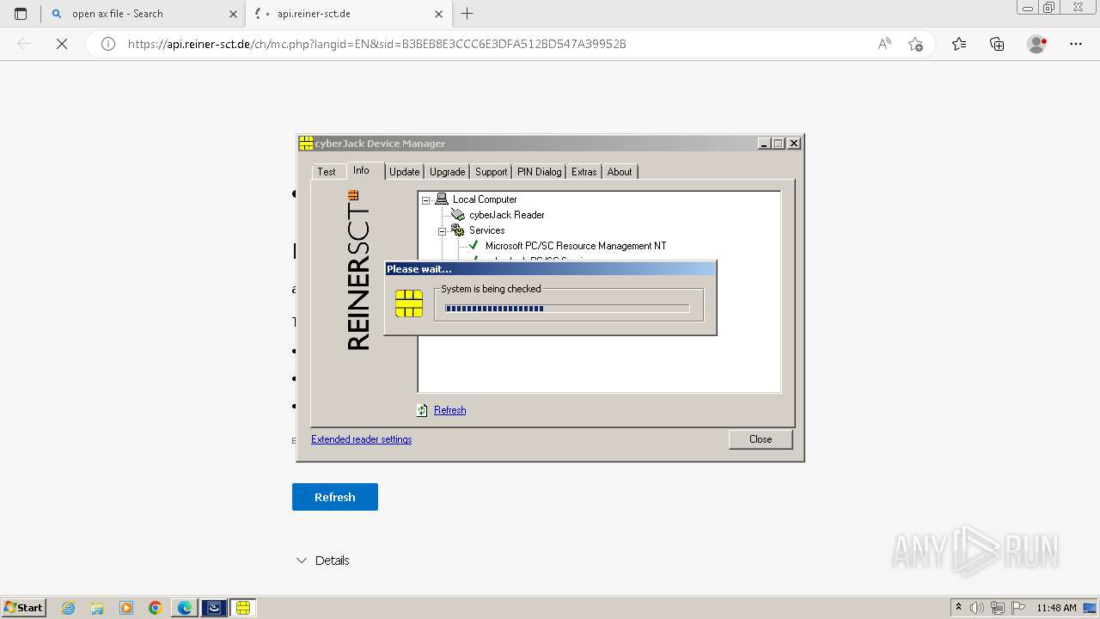Open media player from taskbar
The image size is (1100, 619).
tap(126, 608)
